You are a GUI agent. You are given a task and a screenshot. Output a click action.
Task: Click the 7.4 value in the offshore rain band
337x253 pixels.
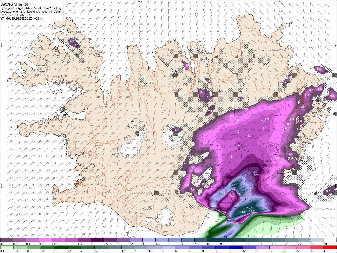tap(225, 237)
